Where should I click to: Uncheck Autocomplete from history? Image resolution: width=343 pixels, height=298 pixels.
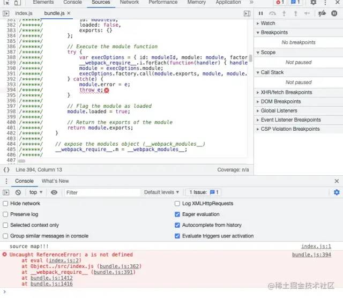[x=177, y=225]
